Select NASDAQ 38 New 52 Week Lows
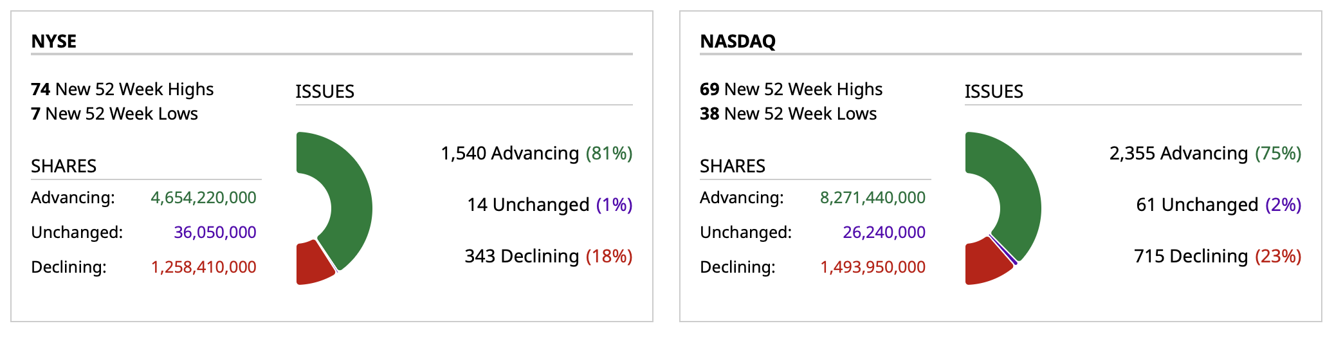Screen dimensions: 1334x337 pos(788,114)
